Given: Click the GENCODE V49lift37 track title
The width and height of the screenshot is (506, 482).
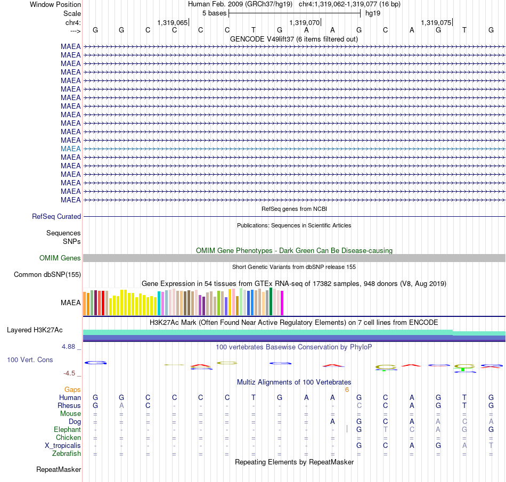Looking at the screenshot, I should tap(294, 39).
